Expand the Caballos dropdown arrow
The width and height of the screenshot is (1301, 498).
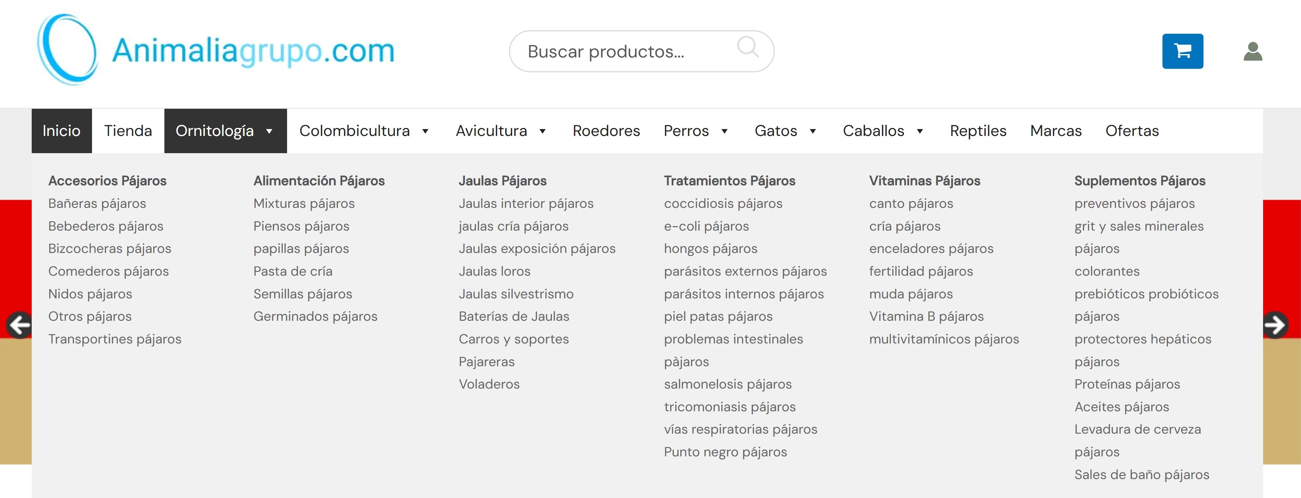(920, 131)
